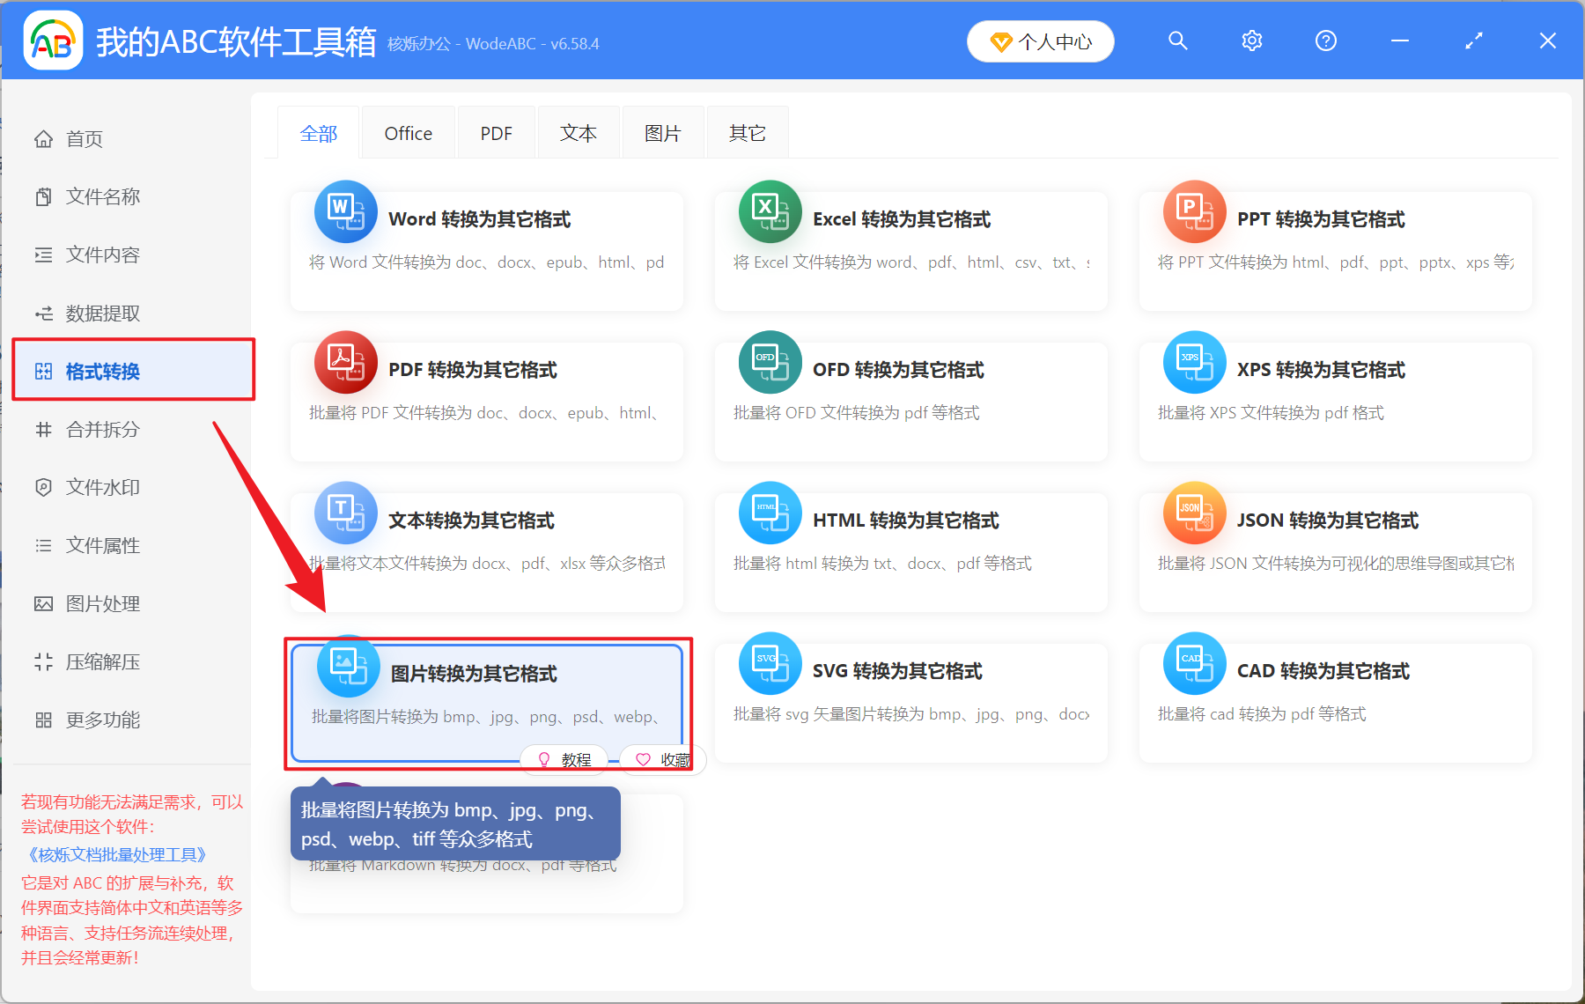Open 压缩解压 from the sidebar
The width and height of the screenshot is (1585, 1004).
pyautogui.click(x=101, y=661)
